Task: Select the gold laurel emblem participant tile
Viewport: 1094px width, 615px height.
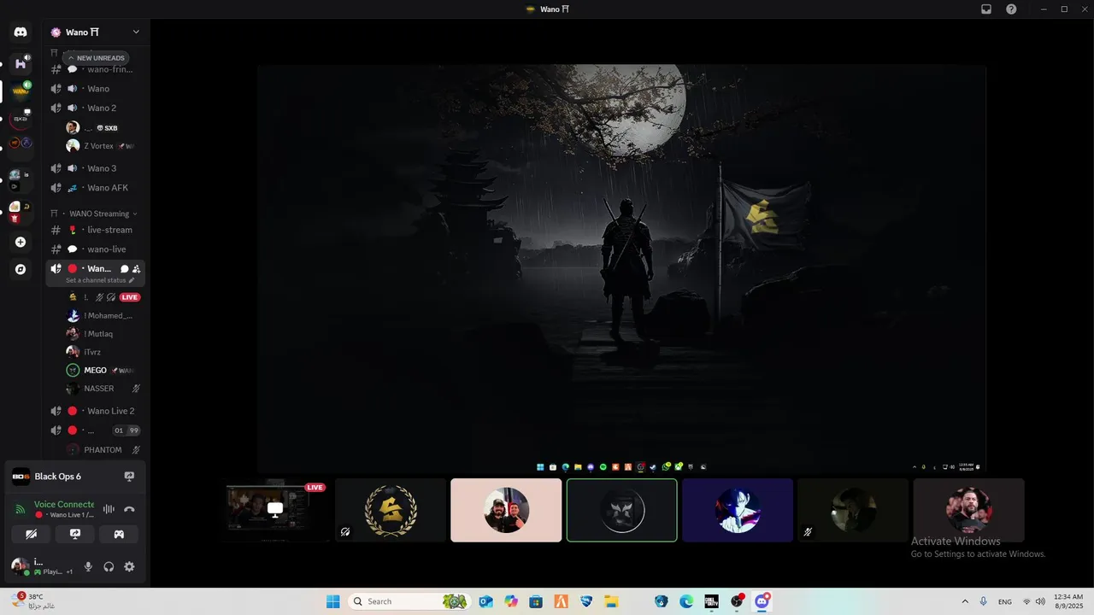Action: coord(391,510)
